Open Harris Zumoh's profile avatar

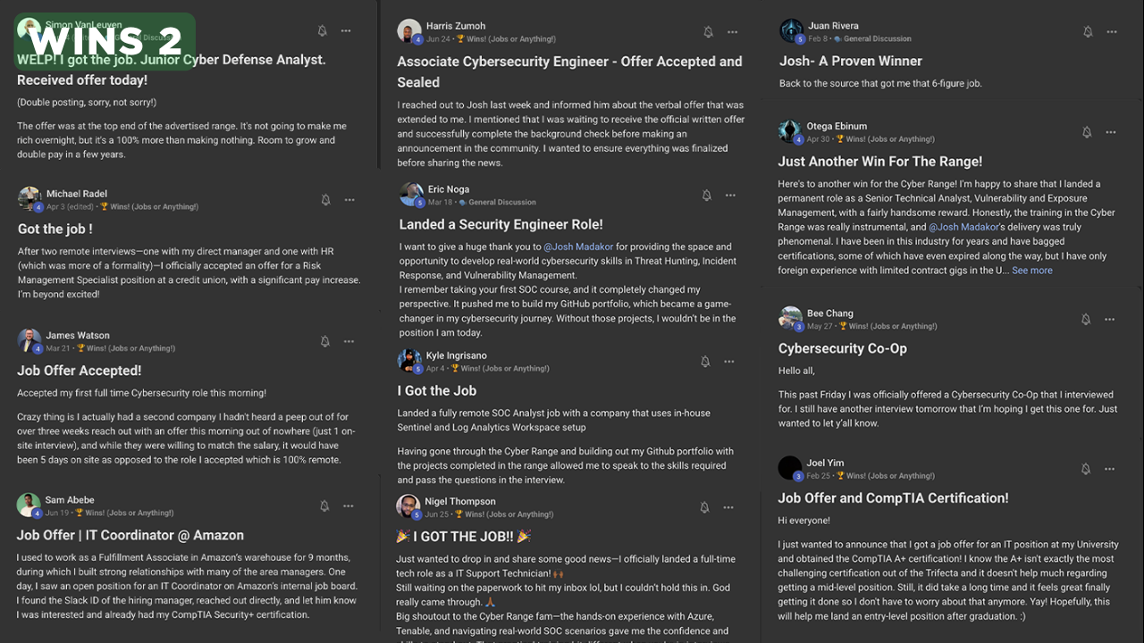[x=409, y=31]
